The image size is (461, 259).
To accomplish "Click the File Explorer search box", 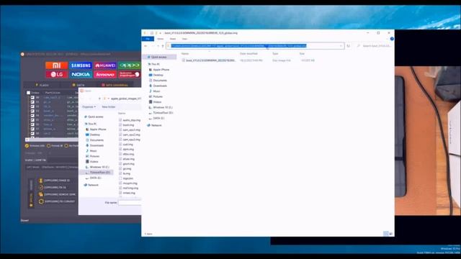I will [375, 46].
